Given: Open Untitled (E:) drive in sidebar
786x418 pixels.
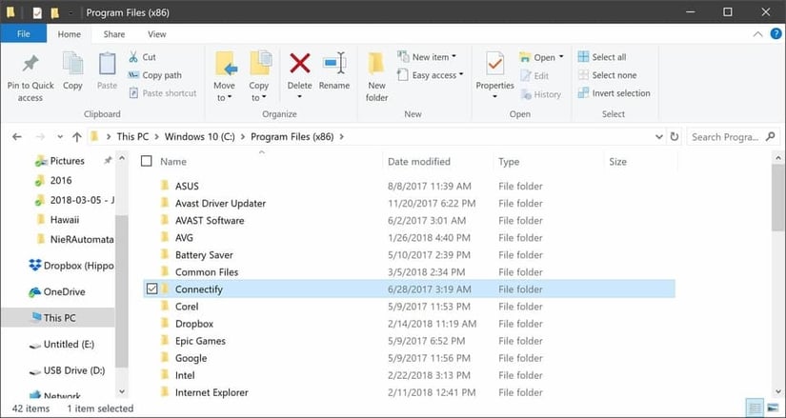Looking at the screenshot, I should pos(62,345).
